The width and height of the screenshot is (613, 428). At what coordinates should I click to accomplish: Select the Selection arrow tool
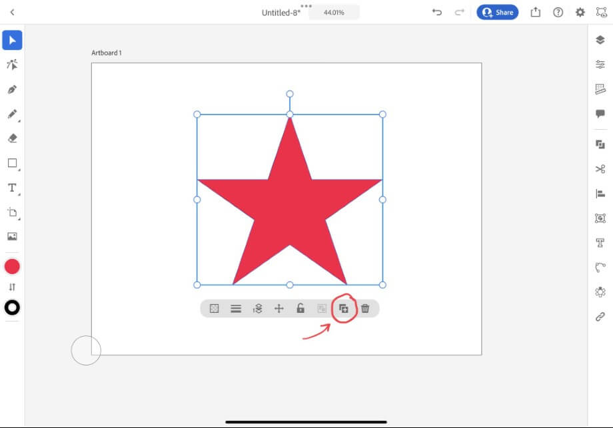click(x=12, y=40)
